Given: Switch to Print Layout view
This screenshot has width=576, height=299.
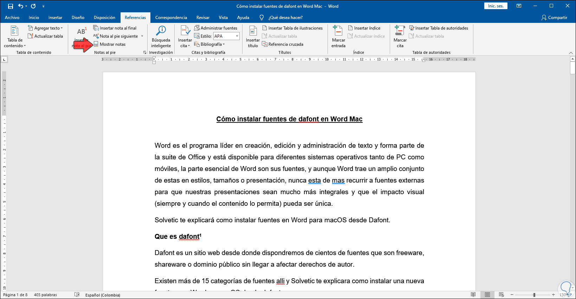Looking at the screenshot, I should tap(487, 295).
